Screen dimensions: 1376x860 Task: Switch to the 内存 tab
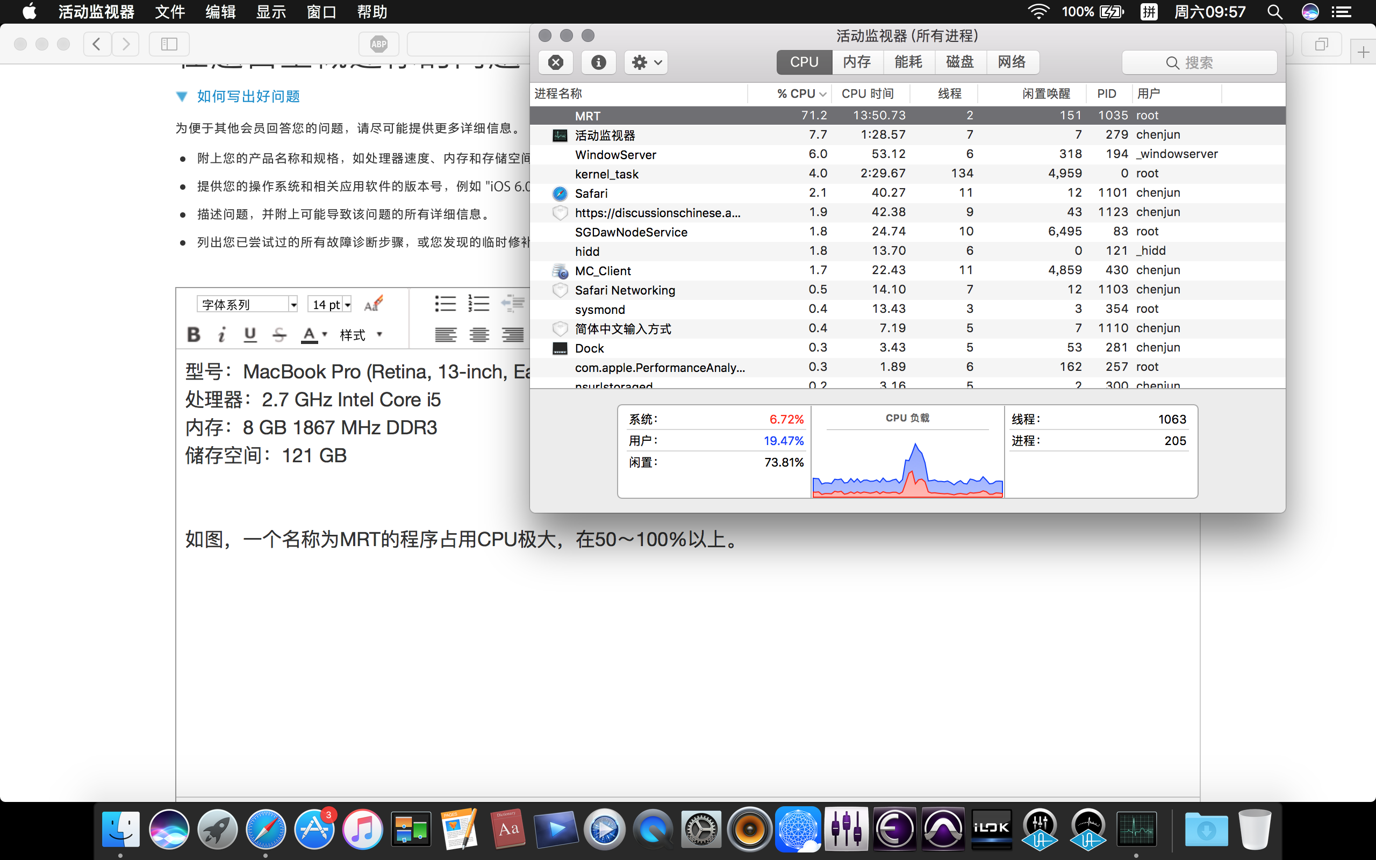coord(857,62)
